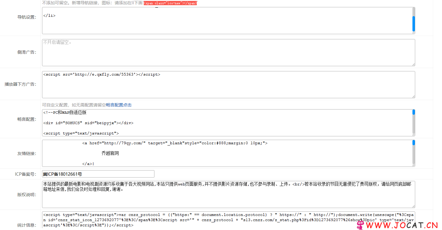The width and height of the screenshot is (442, 230).
Task: Click the 畅言配置 field label
Action: coord(27,119)
